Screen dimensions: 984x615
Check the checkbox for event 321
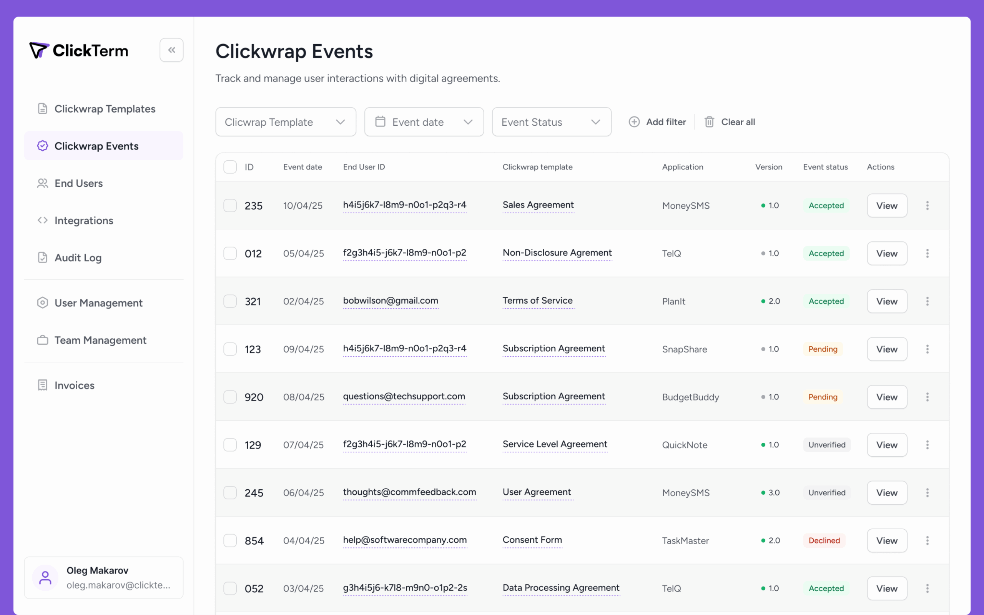pyautogui.click(x=230, y=301)
